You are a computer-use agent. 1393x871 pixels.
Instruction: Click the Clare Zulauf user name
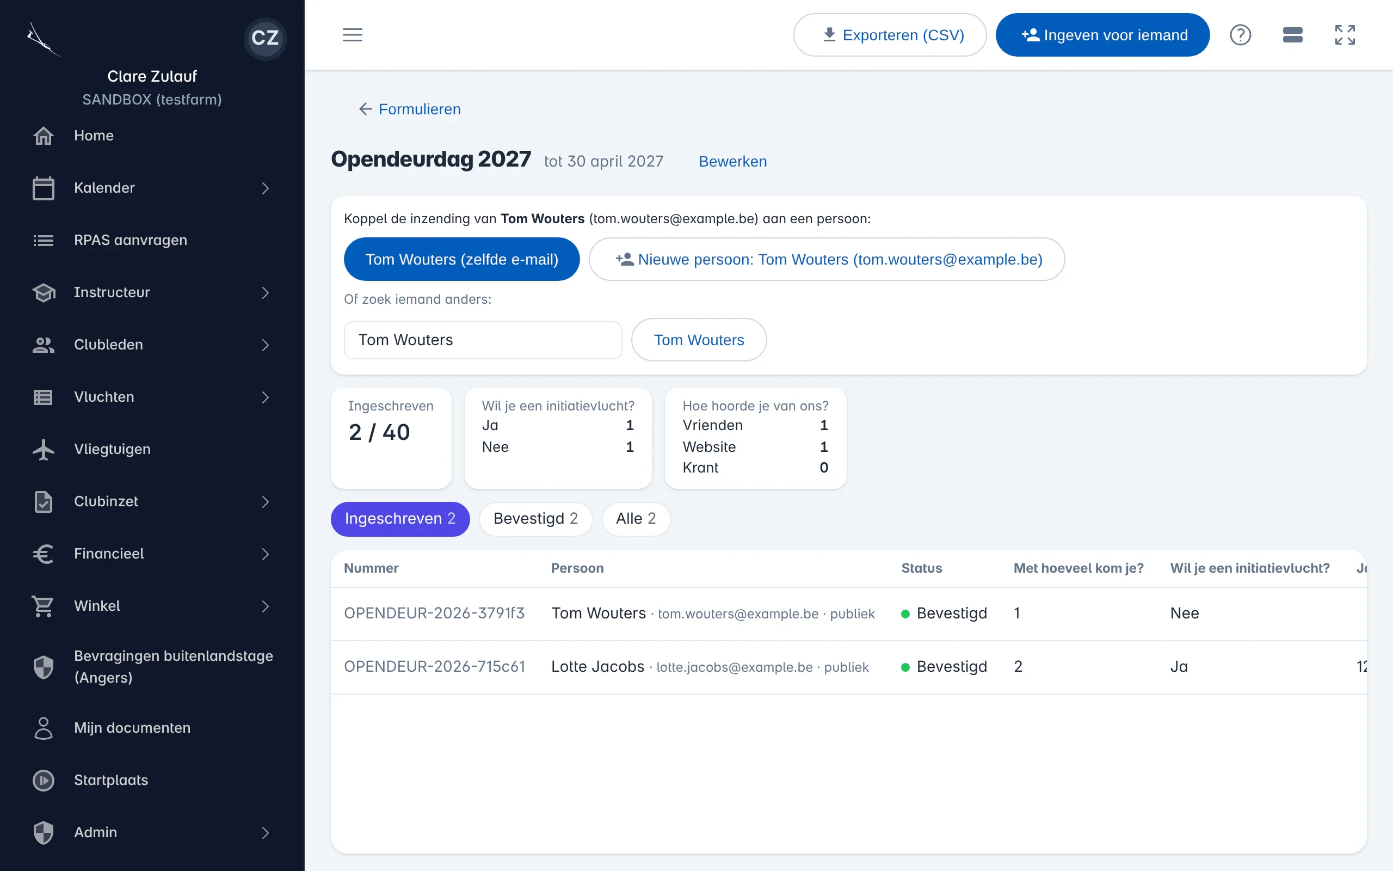coord(152,77)
